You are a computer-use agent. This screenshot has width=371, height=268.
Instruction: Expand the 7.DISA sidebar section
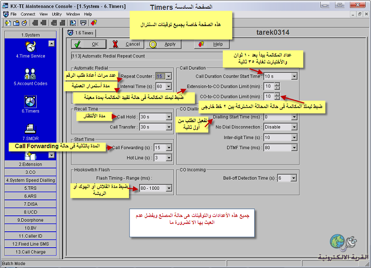tap(30, 204)
